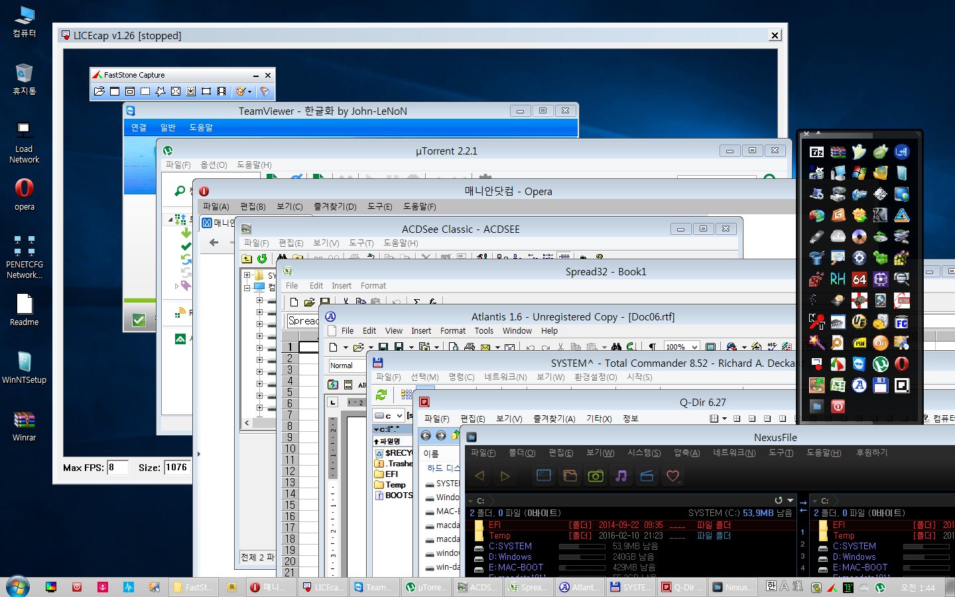Click NexusFile's music note toolbar icon

621,476
